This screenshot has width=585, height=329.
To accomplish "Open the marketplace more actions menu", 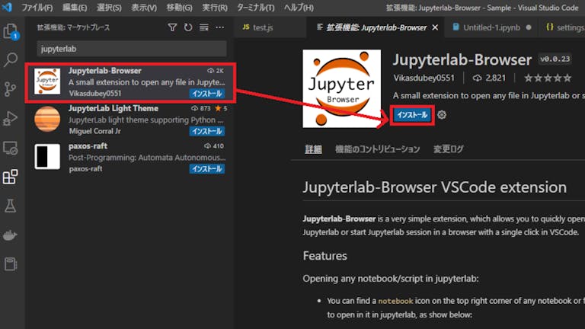I will pyautogui.click(x=219, y=27).
